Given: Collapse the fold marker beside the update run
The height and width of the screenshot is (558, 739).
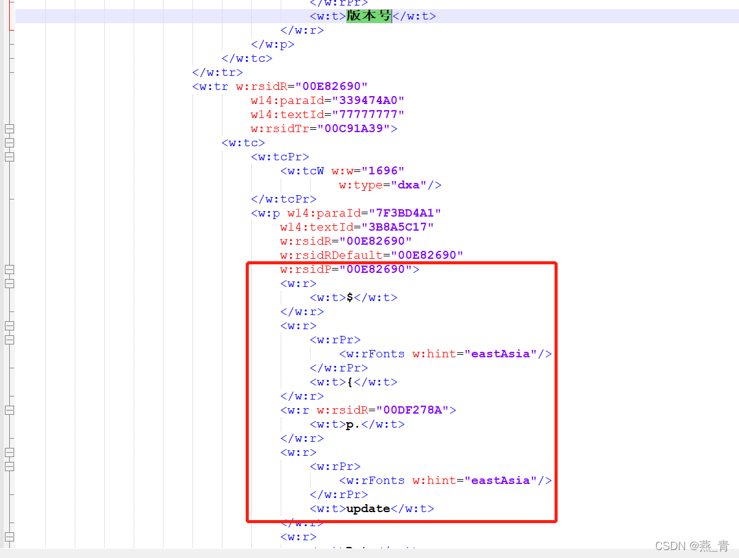Looking at the screenshot, I should 9,452.
